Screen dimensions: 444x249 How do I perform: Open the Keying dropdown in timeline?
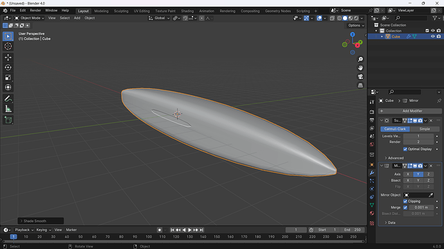[x=44, y=230]
